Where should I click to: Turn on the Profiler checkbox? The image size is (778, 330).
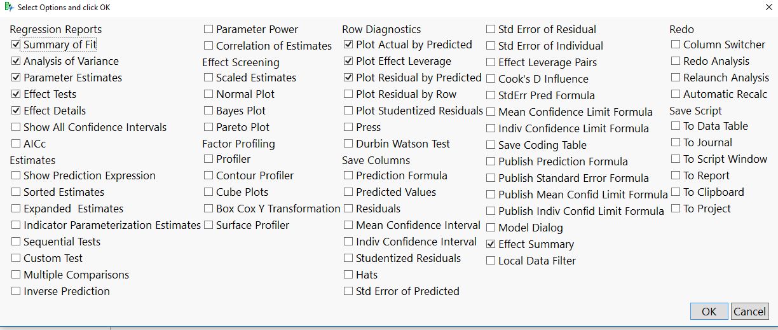pyautogui.click(x=208, y=160)
